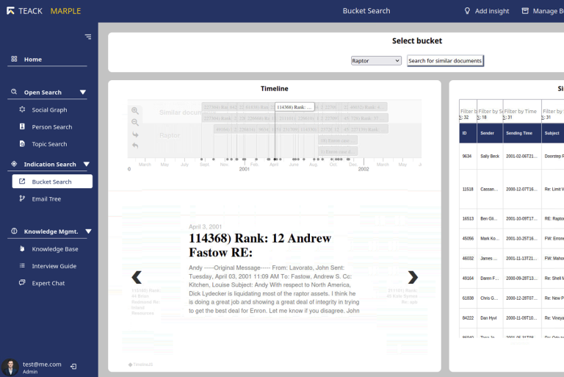
Task: Click the Person Search icon
Action: tap(22, 126)
